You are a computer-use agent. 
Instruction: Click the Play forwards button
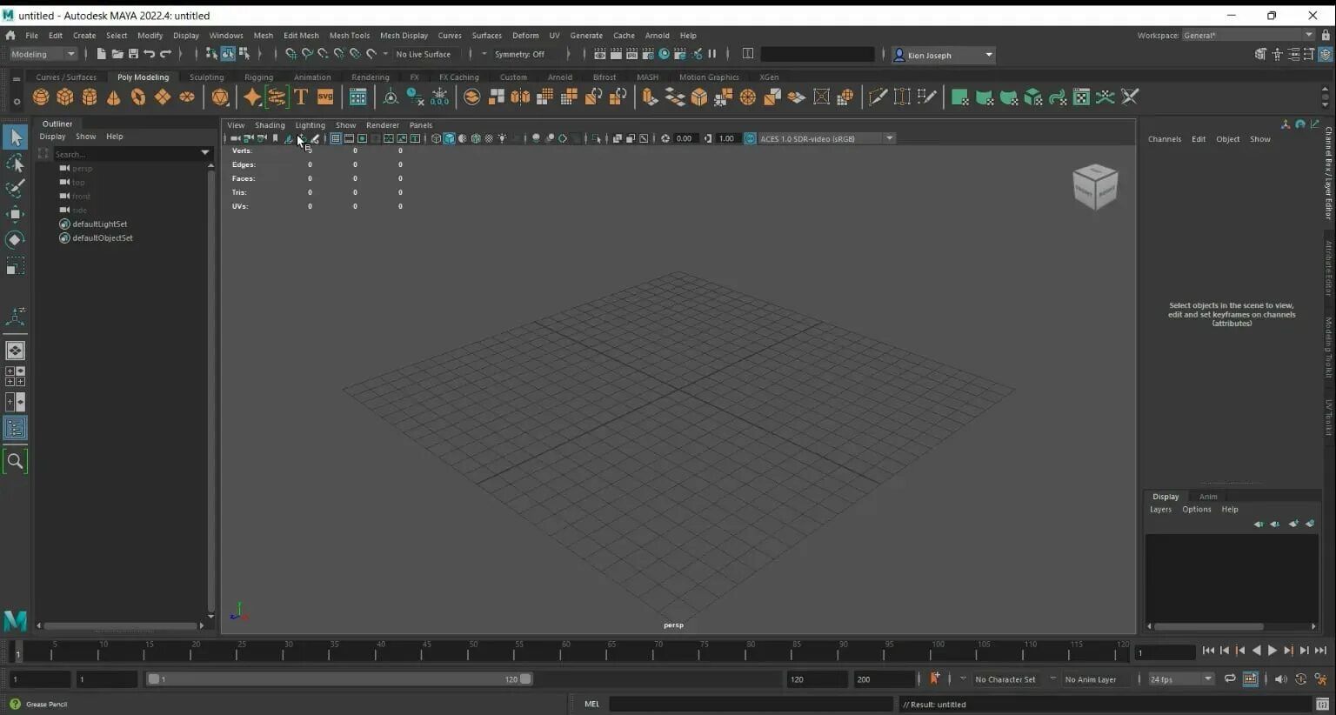[1272, 651]
